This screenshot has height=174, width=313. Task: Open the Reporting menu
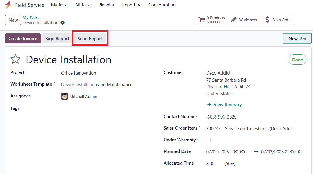pyautogui.click(x=132, y=5)
